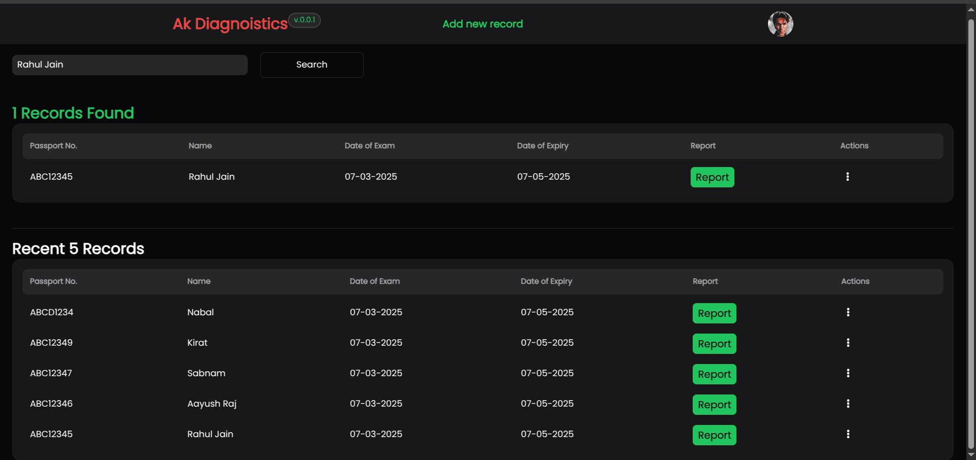Click the scrollbar up arrow

[970, 8]
